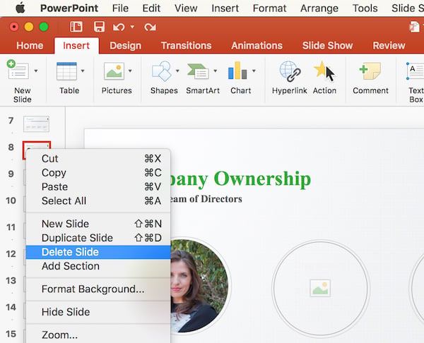
Task: Select Delete Slide in context menu
Action: coord(98,252)
